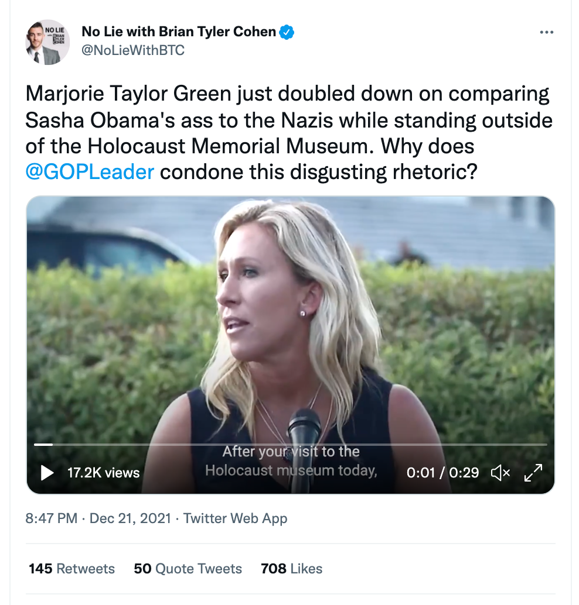Open the @NoLieWithBTC handle
579x605 pixels.
point(133,50)
